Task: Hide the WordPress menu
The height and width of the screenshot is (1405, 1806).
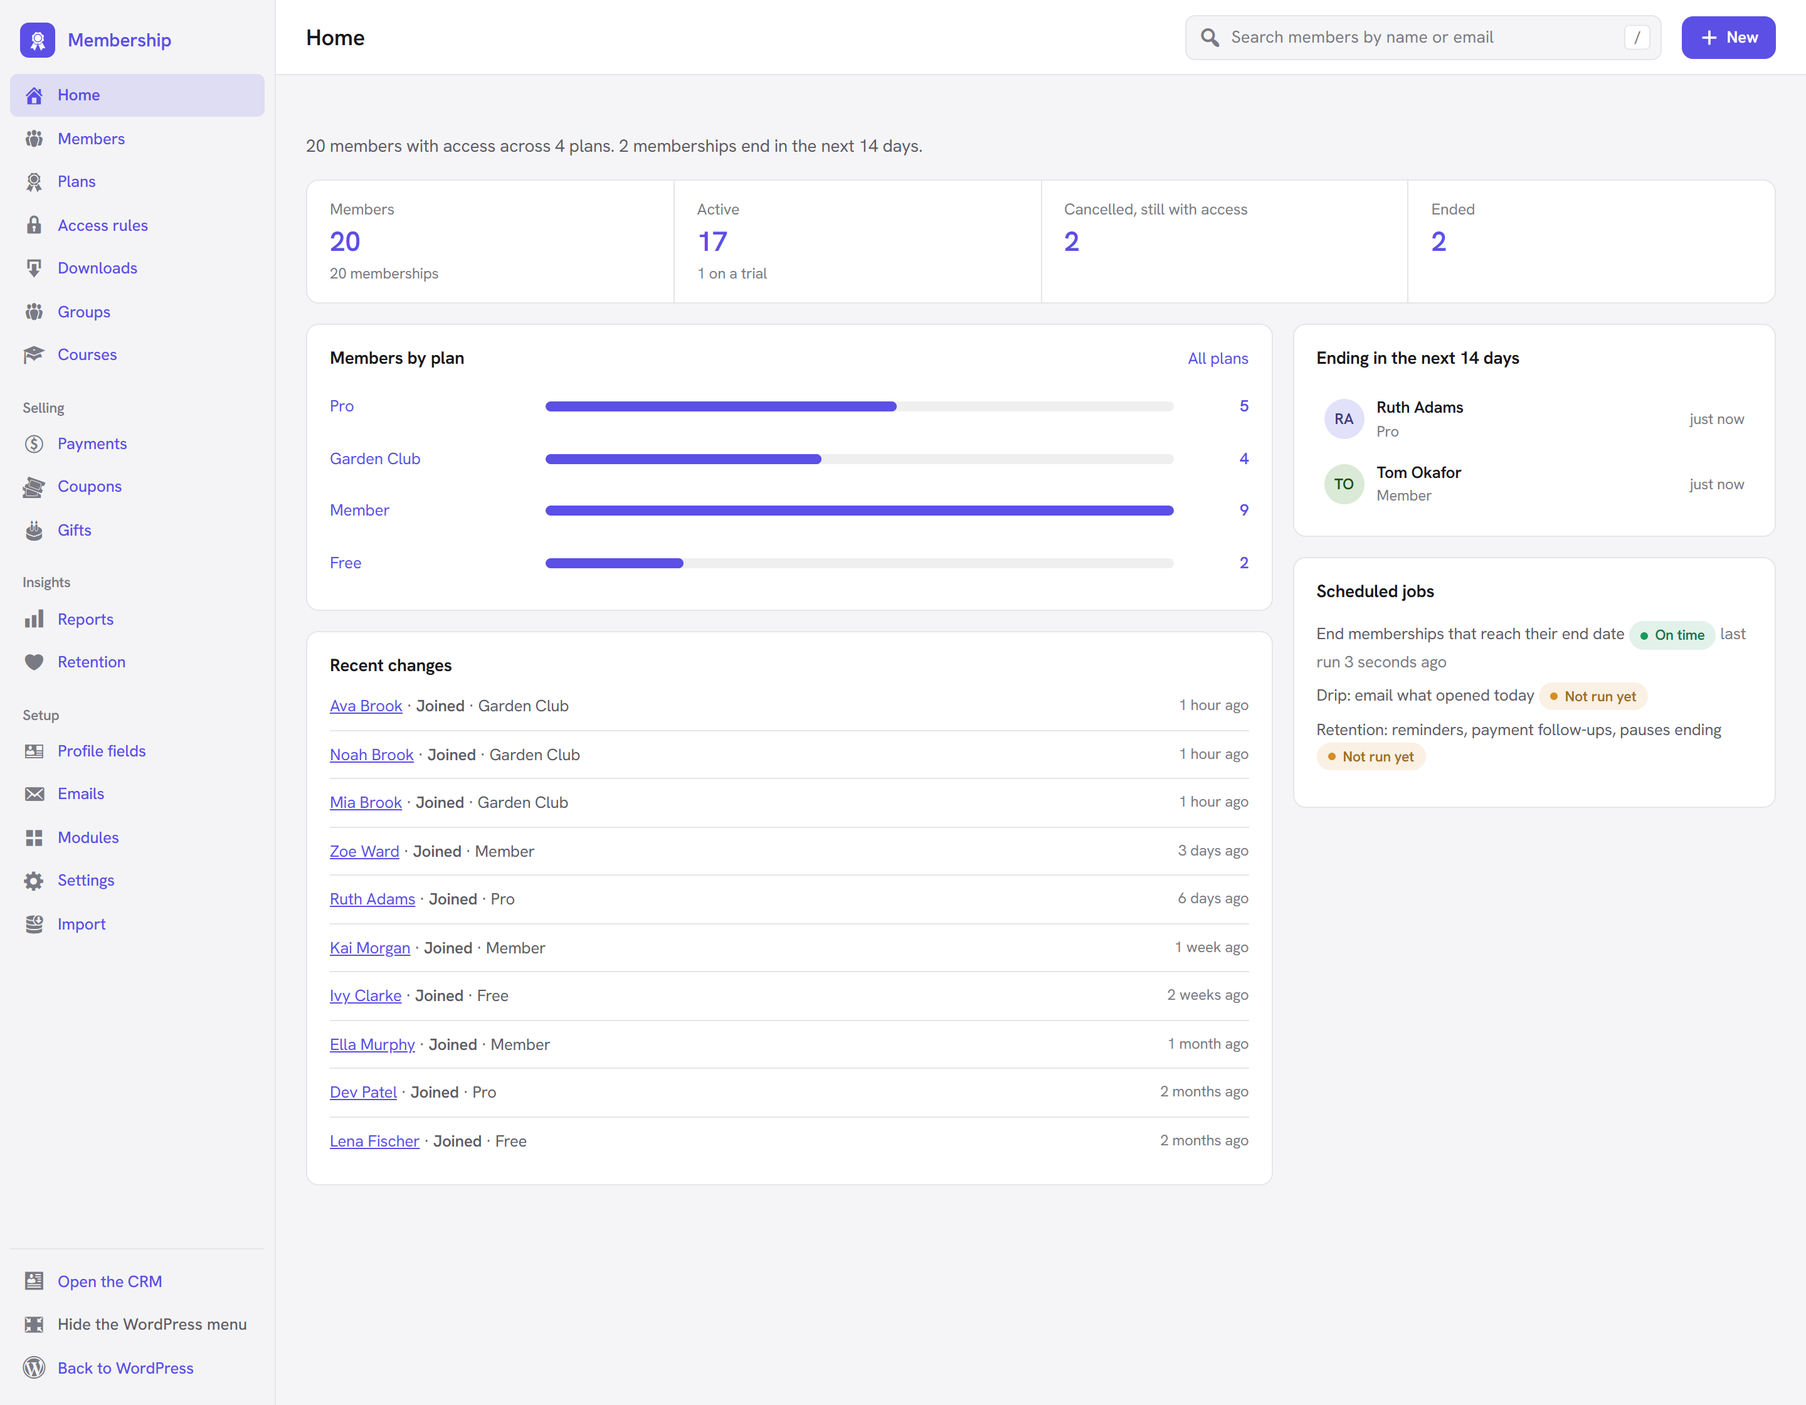Action: coord(137,1324)
